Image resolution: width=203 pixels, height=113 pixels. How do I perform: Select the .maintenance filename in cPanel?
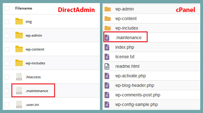pyautogui.click(x=129, y=38)
